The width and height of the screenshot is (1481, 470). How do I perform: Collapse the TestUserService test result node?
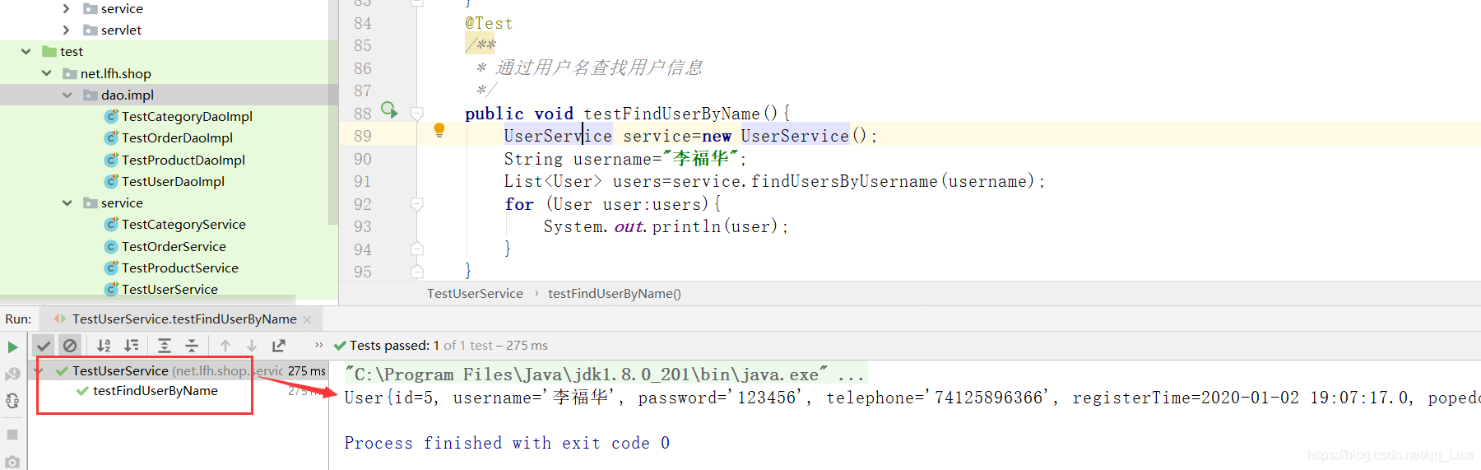(x=38, y=371)
